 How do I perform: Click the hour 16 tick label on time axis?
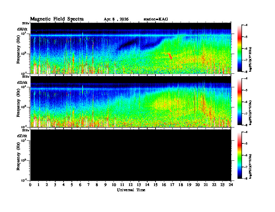pos(164,185)
